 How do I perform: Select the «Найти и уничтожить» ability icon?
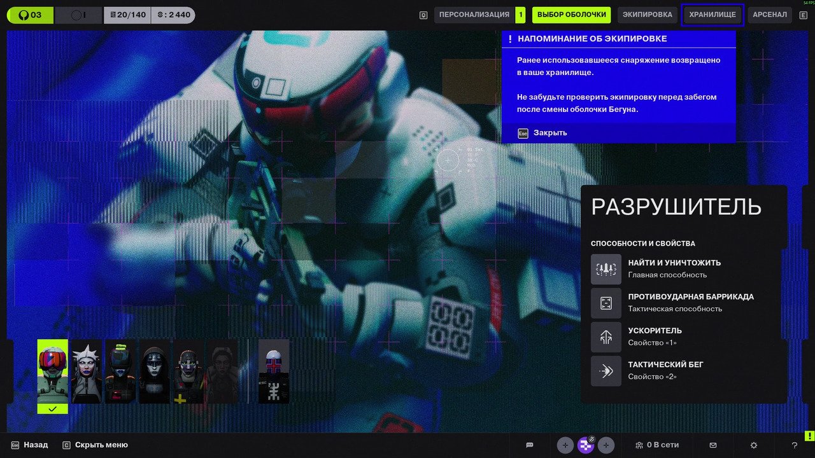(606, 269)
